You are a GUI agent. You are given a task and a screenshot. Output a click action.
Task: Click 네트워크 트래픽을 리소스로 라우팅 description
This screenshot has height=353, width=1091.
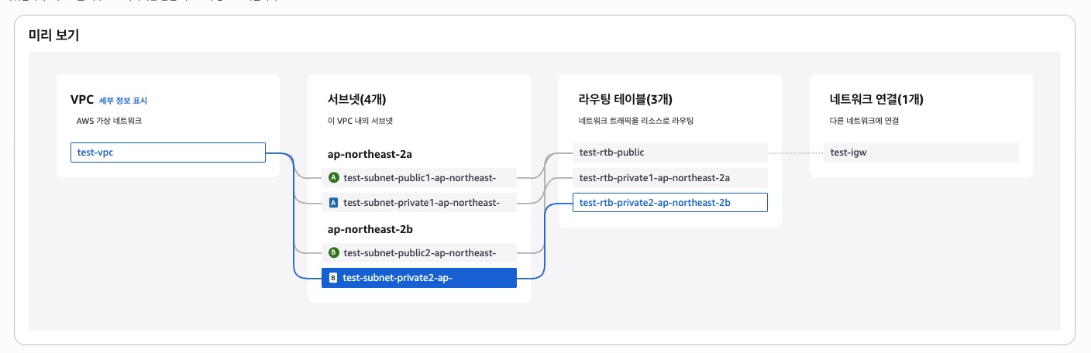635,121
